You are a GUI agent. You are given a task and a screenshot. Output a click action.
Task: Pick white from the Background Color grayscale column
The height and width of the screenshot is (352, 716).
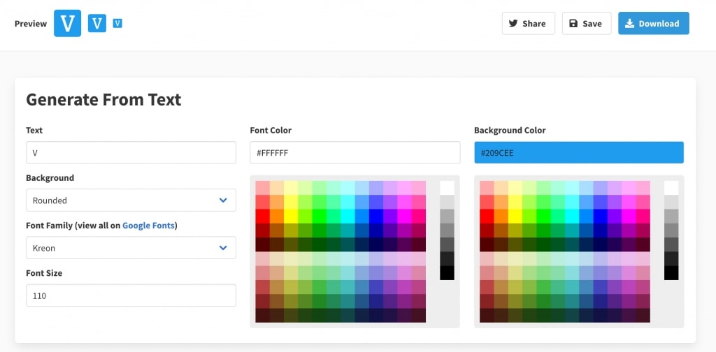[x=671, y=188]
